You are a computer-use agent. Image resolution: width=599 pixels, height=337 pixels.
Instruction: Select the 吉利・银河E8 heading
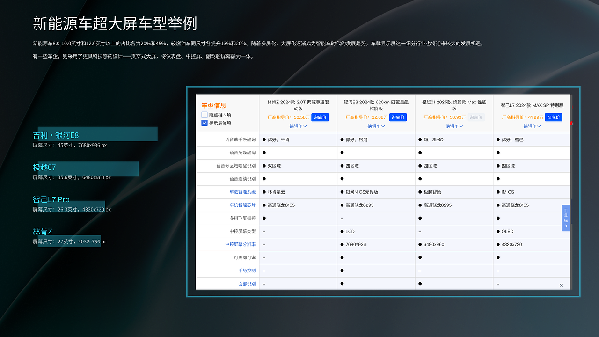point(56,135)
